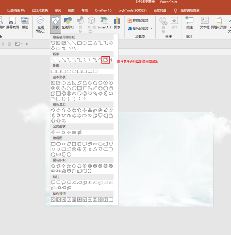This screenshot has height=235, width=231.
Task: Click the lightbulb tell-me icon
Action: click(176, 11)
